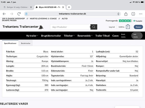145x108 pixels.
Task: Select the Beskrivelse tab
Action: pos(26,43)
